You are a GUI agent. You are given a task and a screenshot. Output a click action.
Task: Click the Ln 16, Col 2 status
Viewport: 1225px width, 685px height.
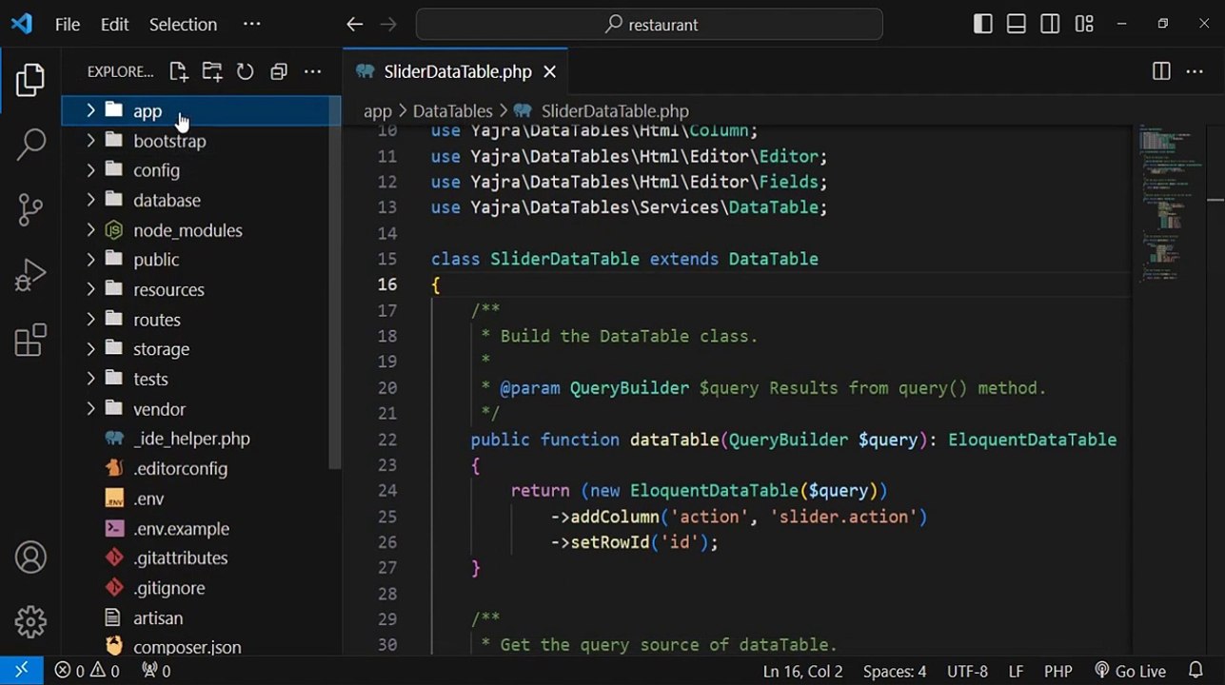point(802,671)
